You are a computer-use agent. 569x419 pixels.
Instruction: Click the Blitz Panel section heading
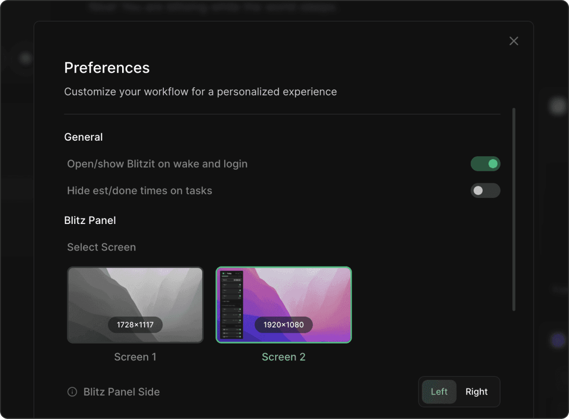[x=90, y=221]
